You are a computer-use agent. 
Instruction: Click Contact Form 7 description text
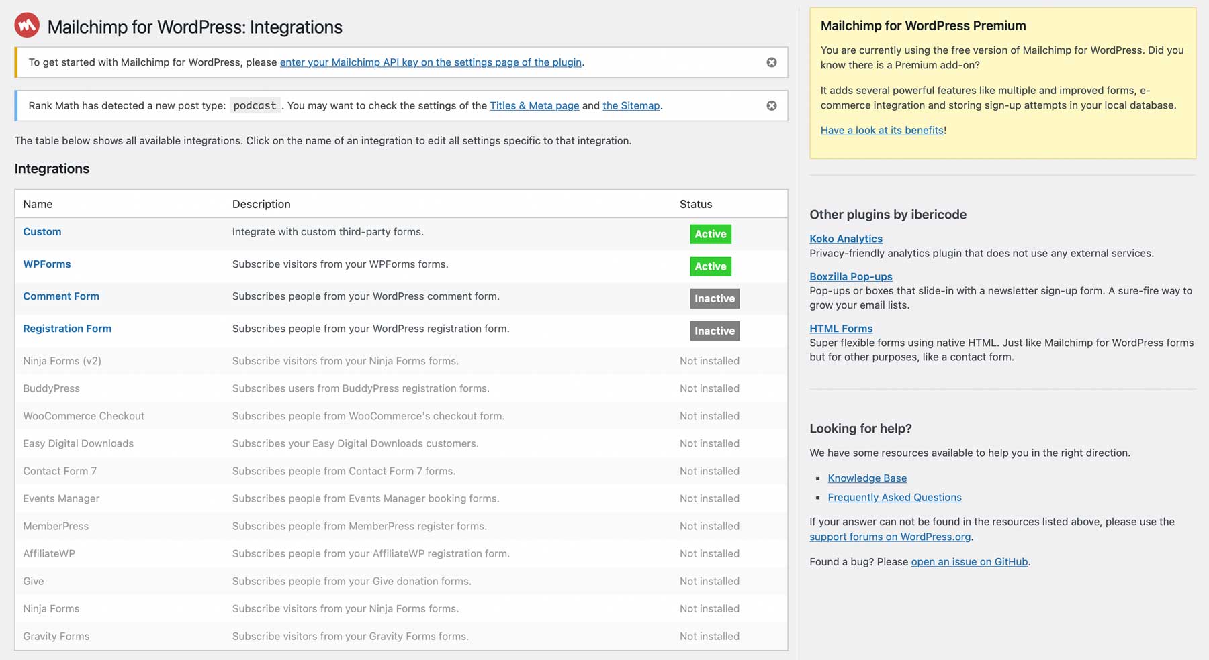click(344, 471)
